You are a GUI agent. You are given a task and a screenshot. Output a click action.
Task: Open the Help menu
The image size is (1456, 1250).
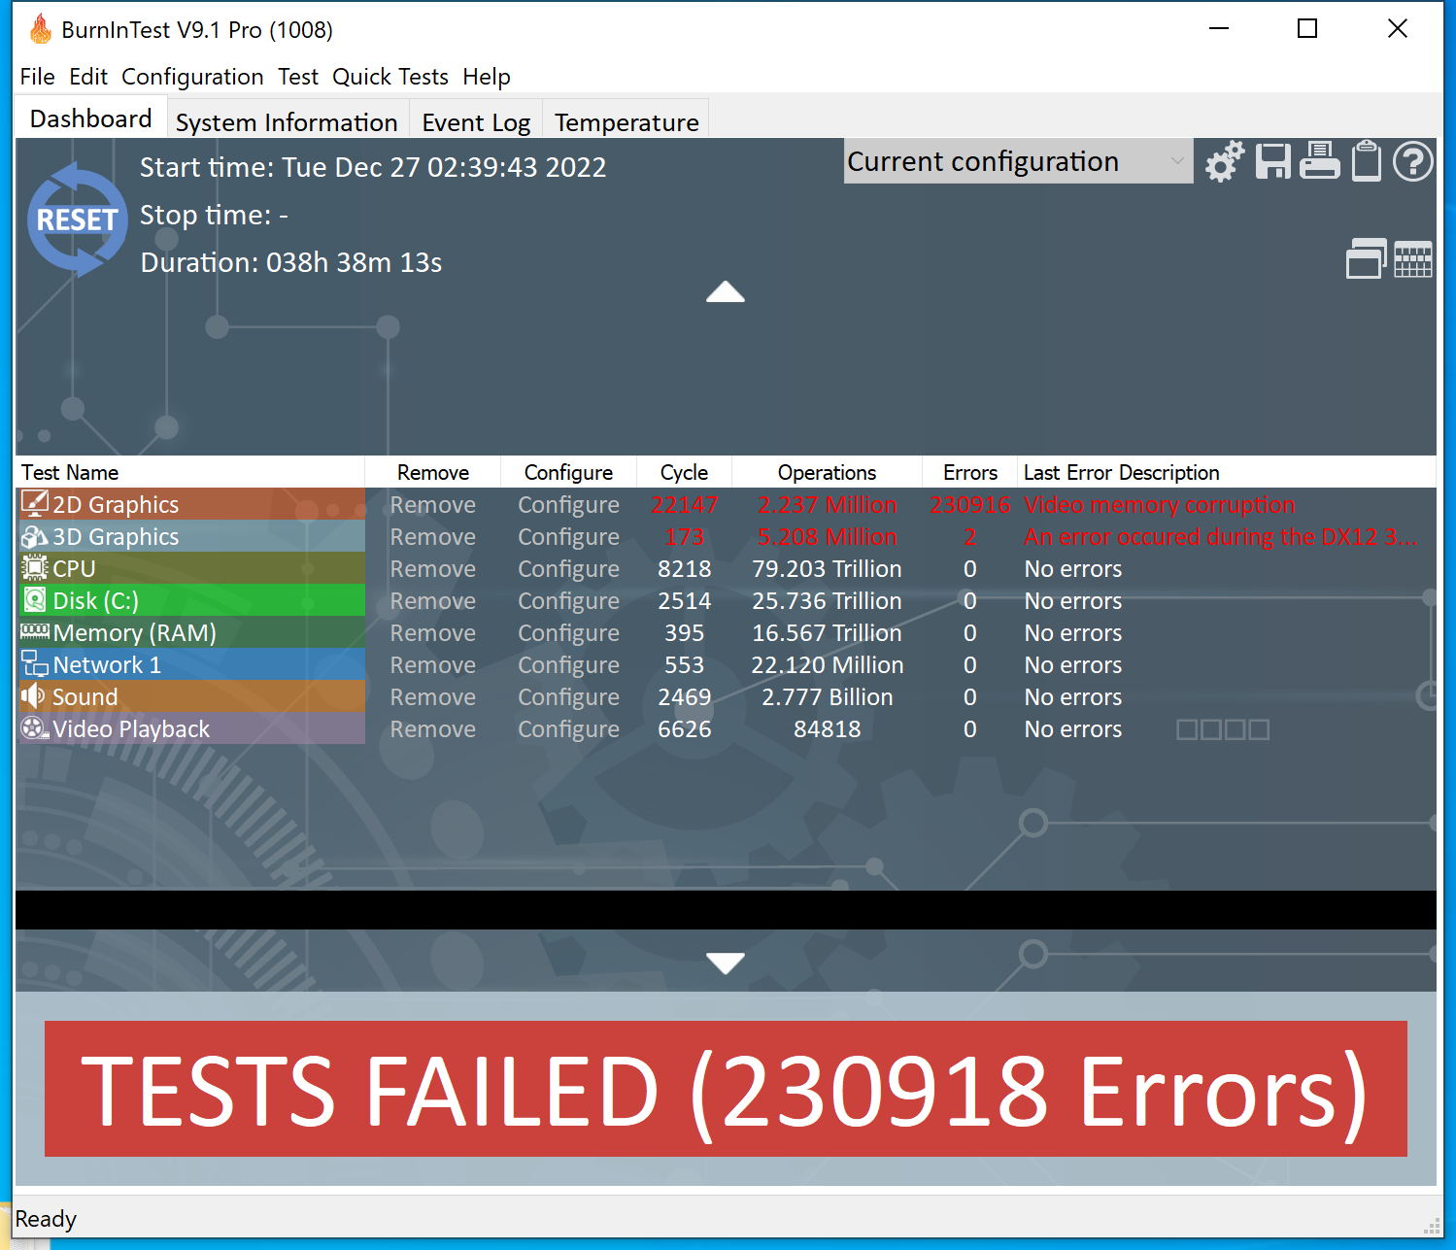pyautogui.click(x=487, y=77)
